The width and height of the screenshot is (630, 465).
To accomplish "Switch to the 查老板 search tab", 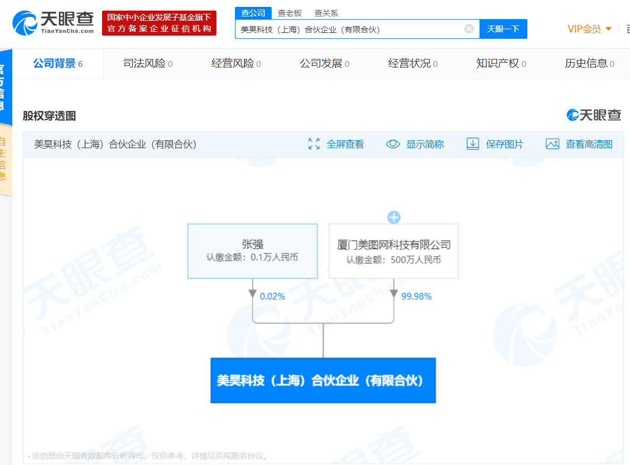I will pos(290,13).
